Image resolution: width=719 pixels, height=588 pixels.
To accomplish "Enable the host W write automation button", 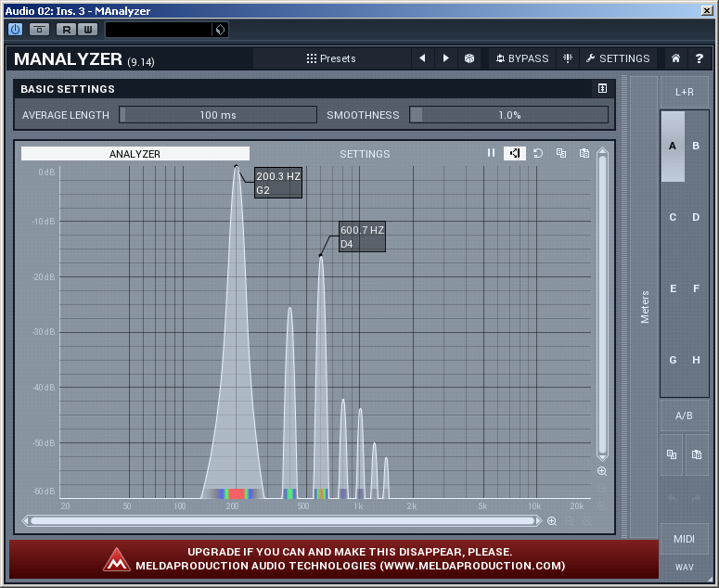I will click(88, 30).
